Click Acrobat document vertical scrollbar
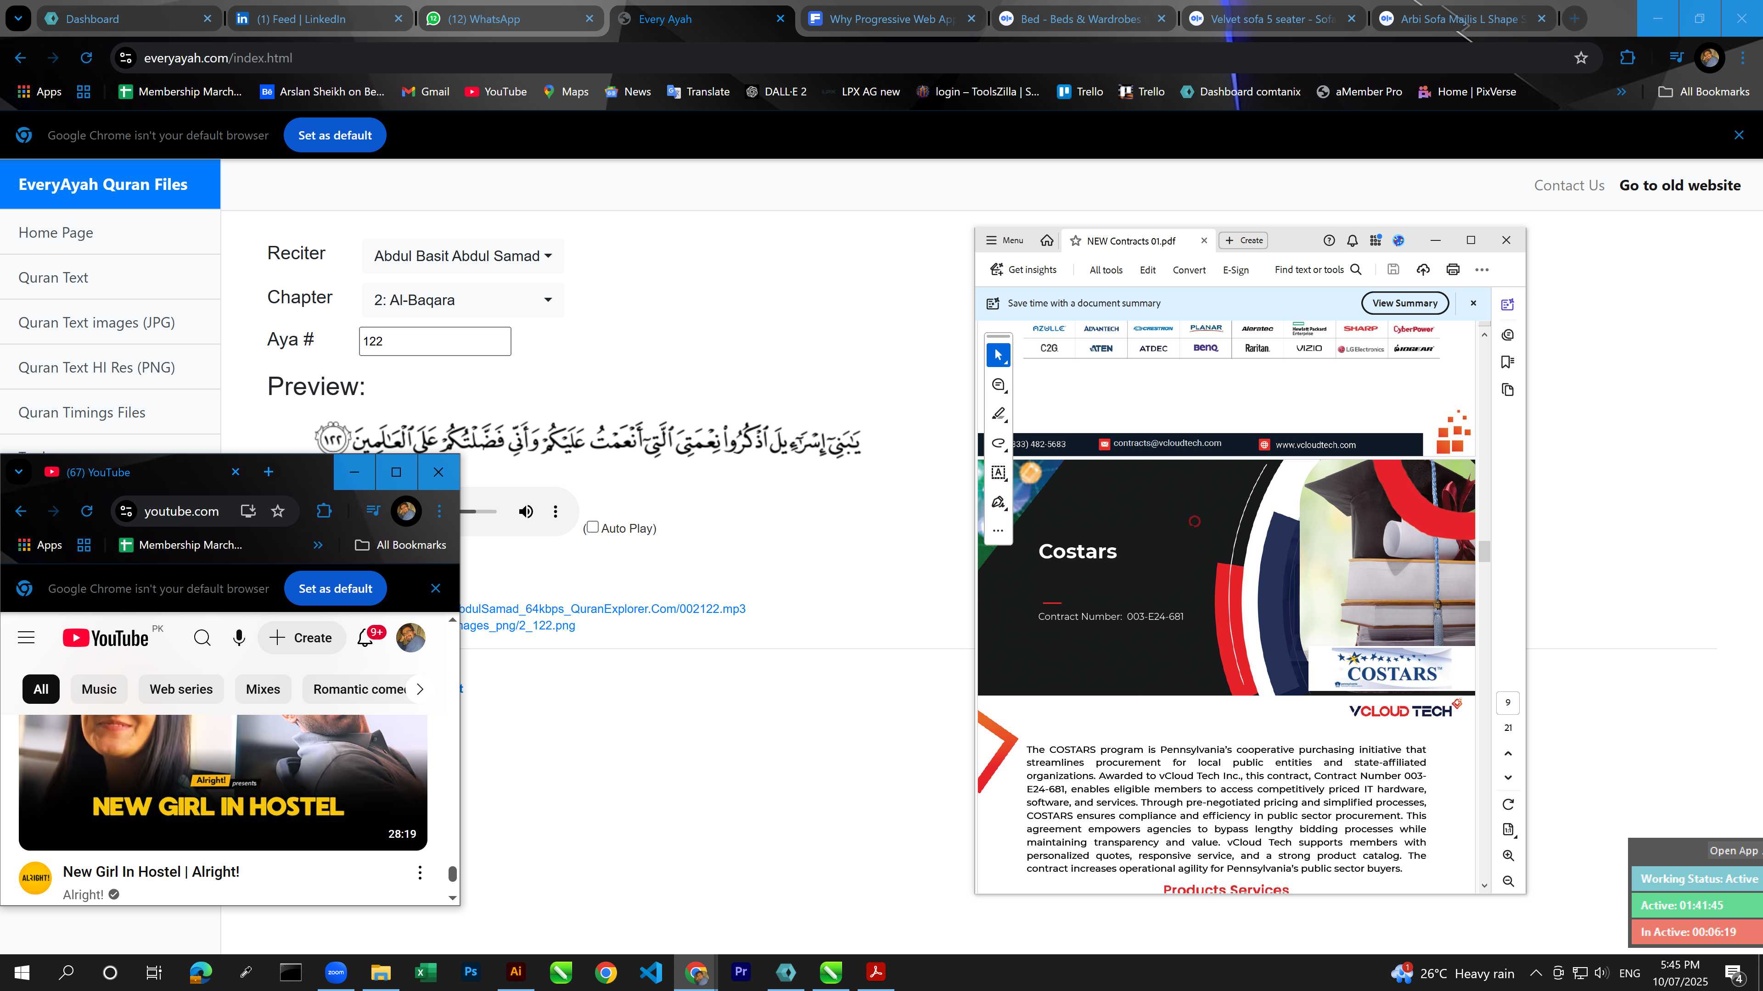The height and width of the screenshot is (991, 1763). tap(1484, 551)
